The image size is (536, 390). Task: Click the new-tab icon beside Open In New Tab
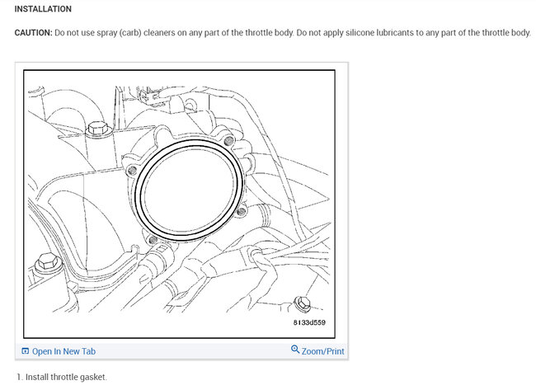(x=26, y=351)
